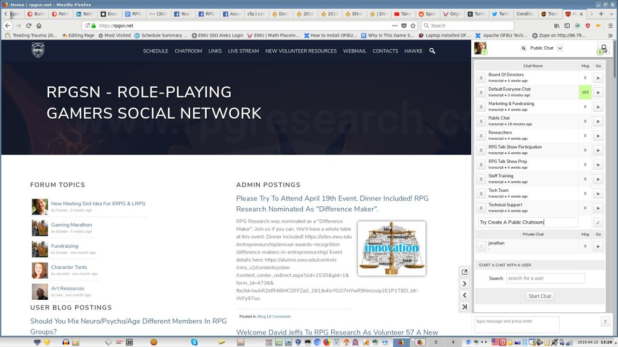Expand the bookmarks toolbar overflow chevron

tap(610, 35)
